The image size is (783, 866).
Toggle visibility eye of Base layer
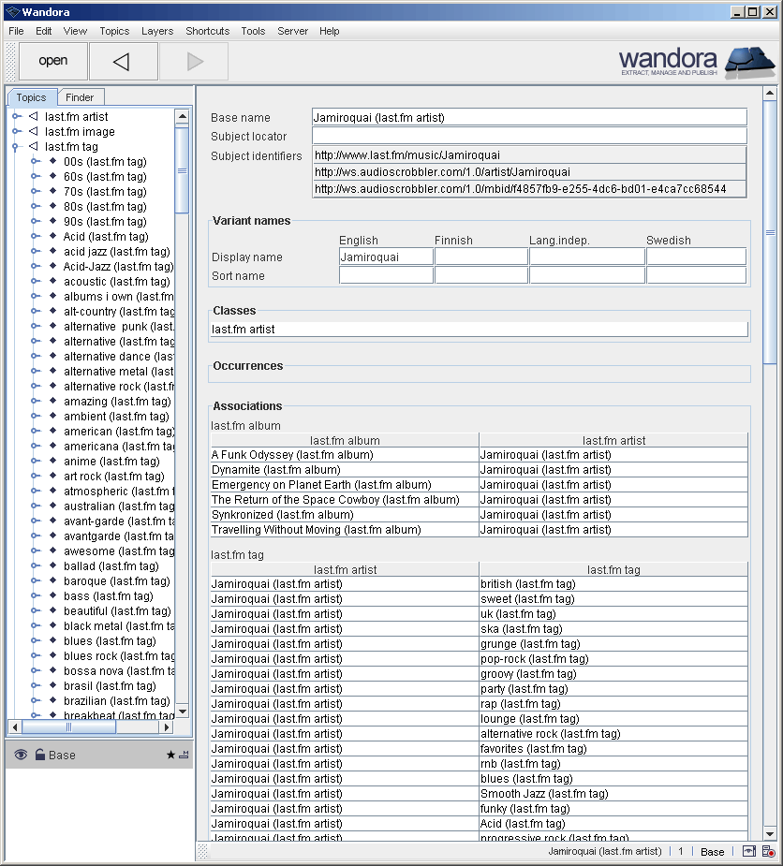(21, 755)
